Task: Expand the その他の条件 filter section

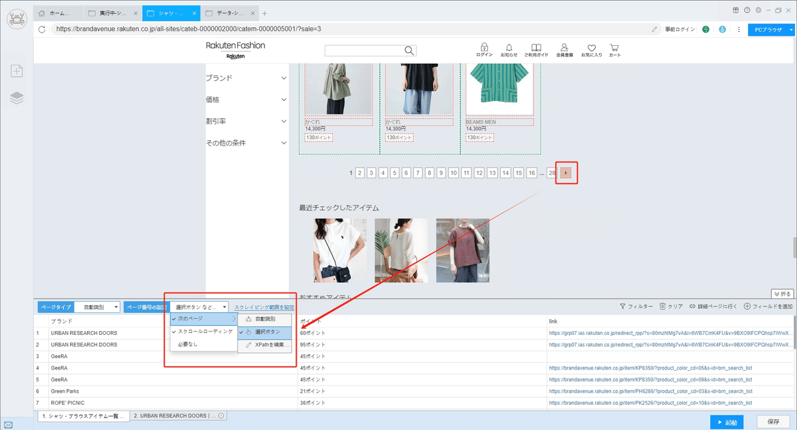Action: click(x=284, y=143)
